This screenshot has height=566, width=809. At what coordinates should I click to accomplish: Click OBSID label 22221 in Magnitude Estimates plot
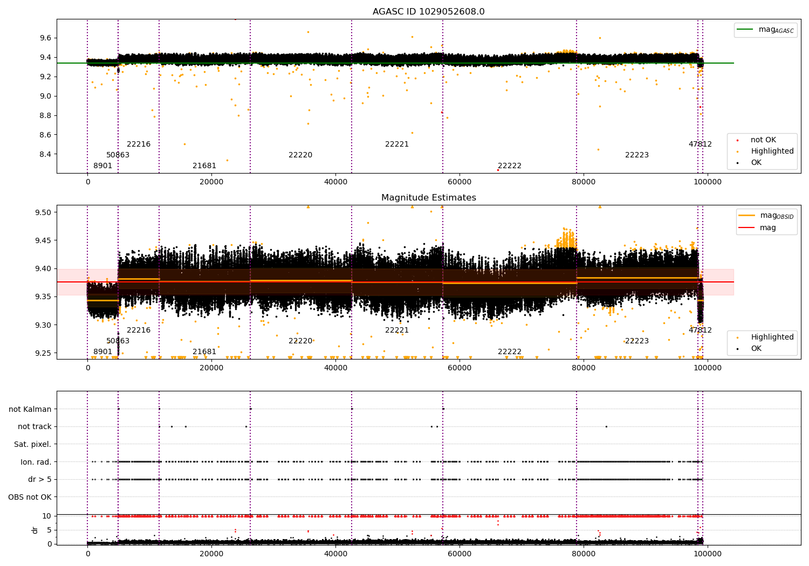pos(397,330)
